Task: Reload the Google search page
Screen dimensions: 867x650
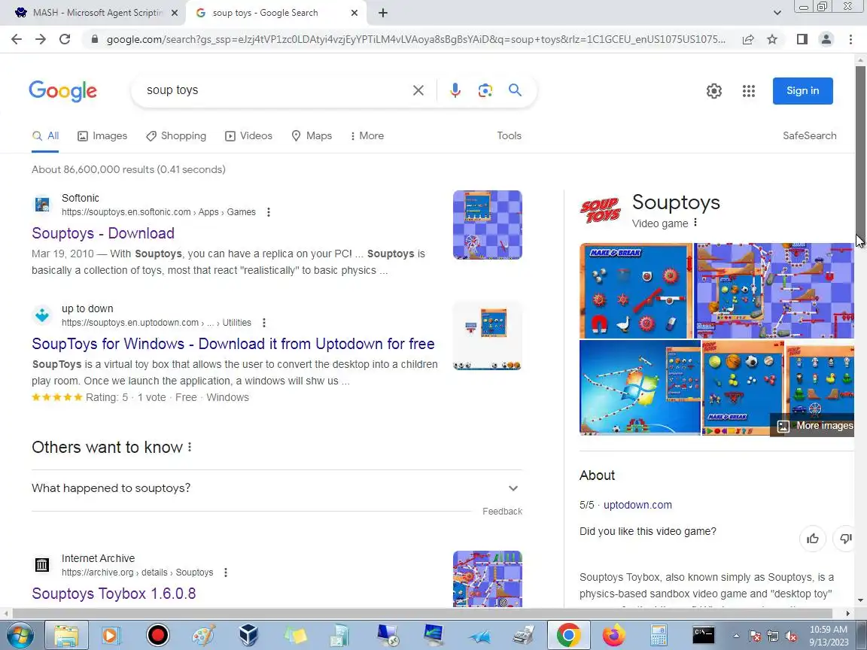Action: pyautogui.click(x=65, y=39)
